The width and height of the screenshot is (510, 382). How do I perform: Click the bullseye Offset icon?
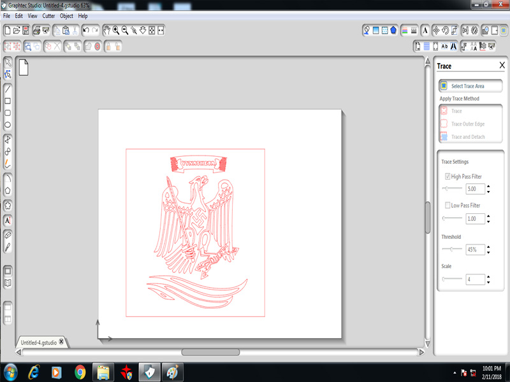pyautogui.click(x=98, y=46)
